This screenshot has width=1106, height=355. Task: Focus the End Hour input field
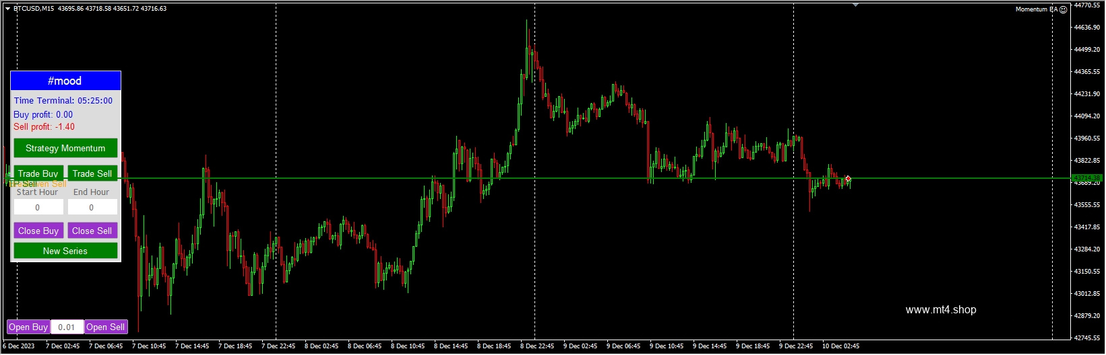click(92, 207)
